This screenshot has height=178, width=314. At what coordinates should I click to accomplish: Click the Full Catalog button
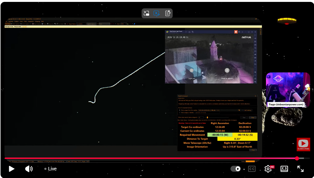[248, 110]
